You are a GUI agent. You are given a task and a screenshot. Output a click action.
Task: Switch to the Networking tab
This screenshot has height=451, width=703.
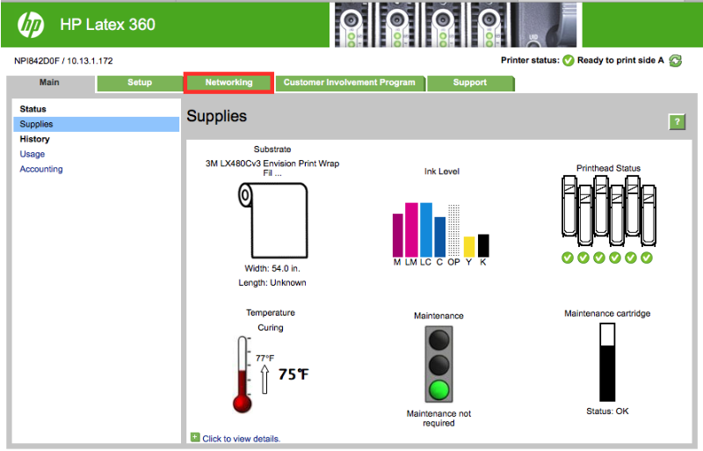pos(228,83)
